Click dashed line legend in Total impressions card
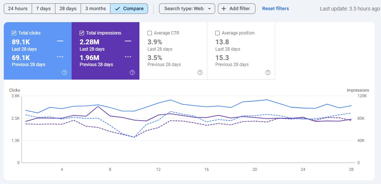Viewport: 381px width, 184px height. tap(128, 57)
